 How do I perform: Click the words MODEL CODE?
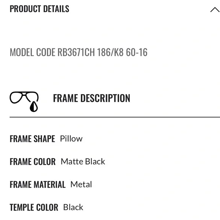pos(33,52)
